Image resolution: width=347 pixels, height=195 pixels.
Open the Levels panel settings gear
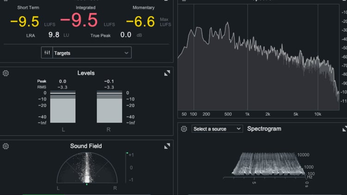point(6,73)
